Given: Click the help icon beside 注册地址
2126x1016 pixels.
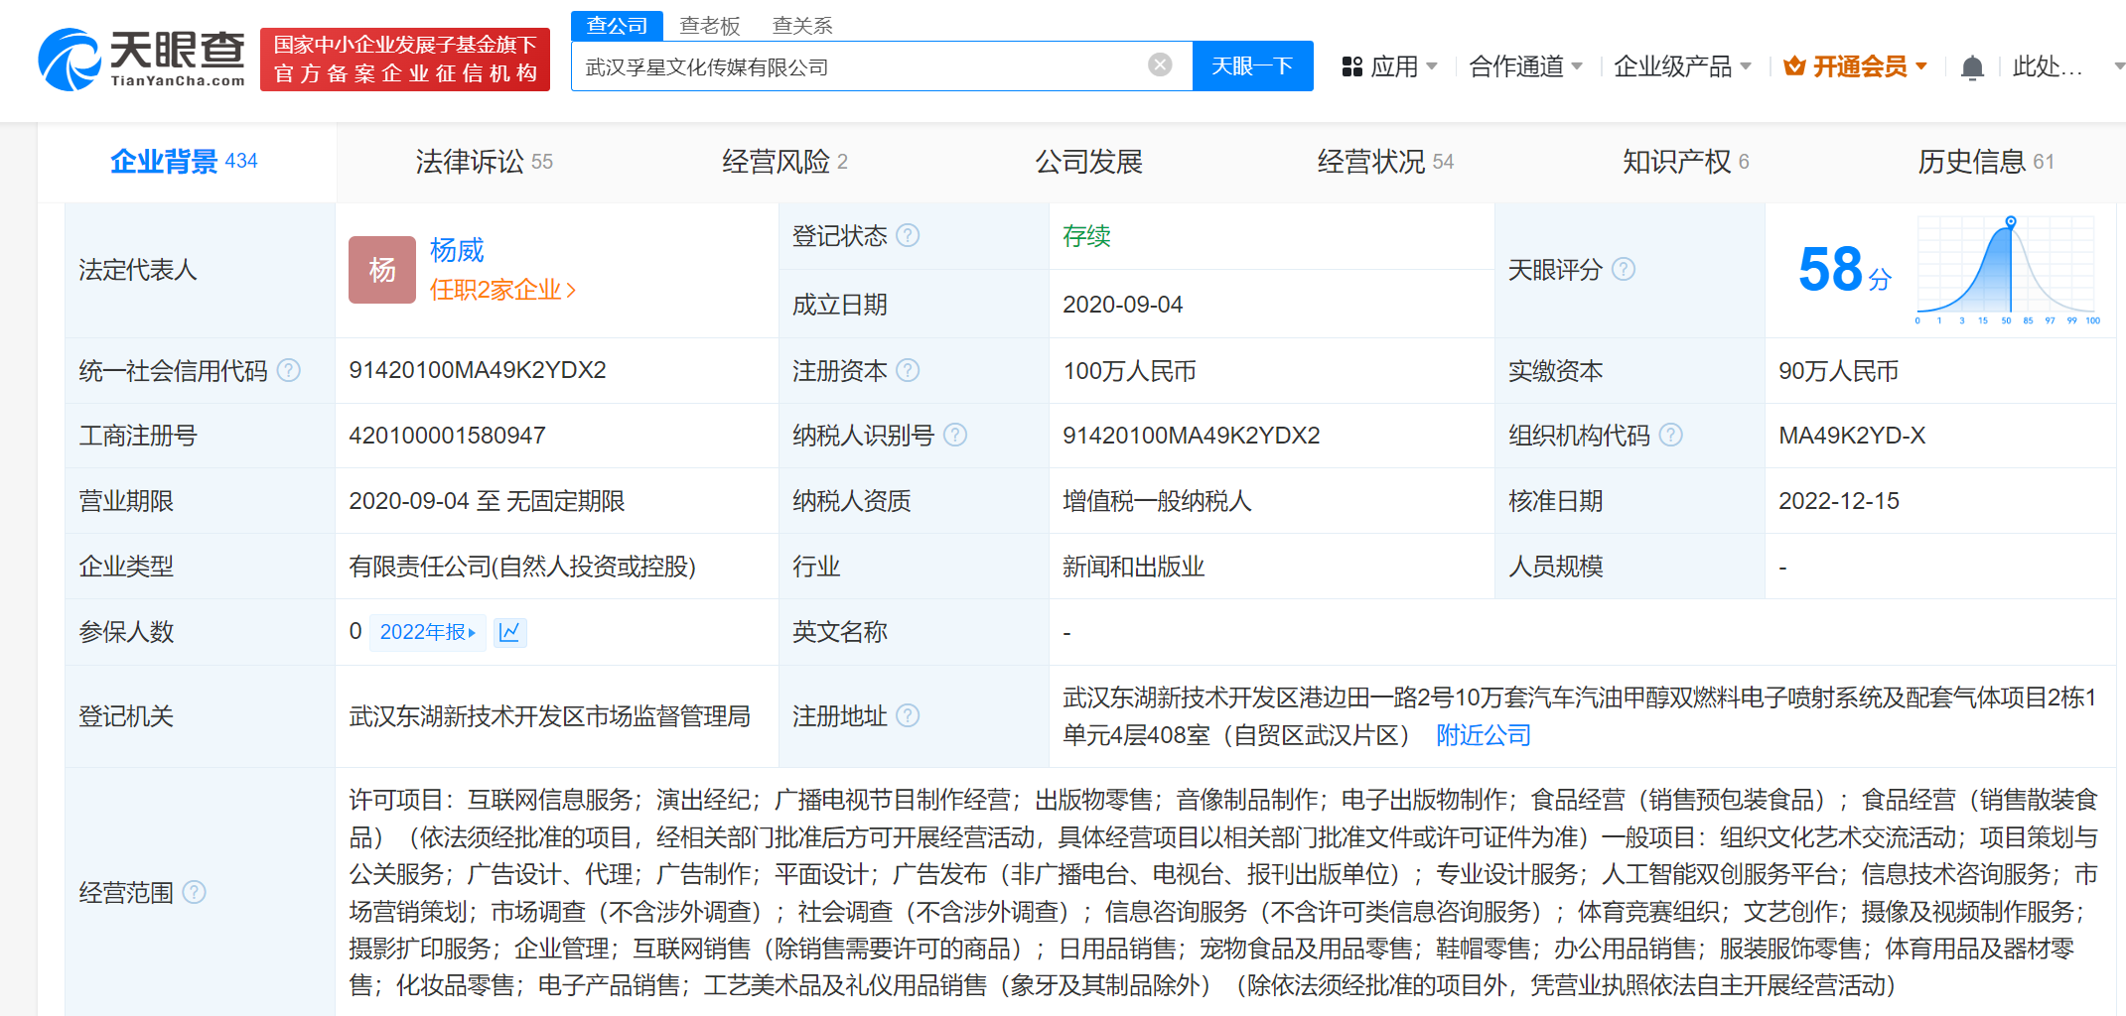Looking at the screenshot, I should tap(907, 716).
